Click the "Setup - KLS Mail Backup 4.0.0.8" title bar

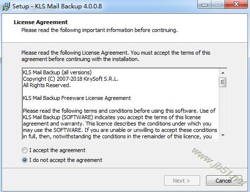pos(57,6)
